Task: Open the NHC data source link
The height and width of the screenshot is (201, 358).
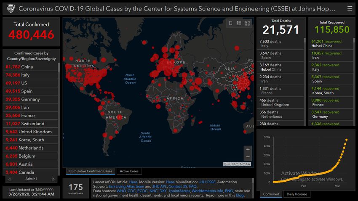Action: [x=153, y=191]
